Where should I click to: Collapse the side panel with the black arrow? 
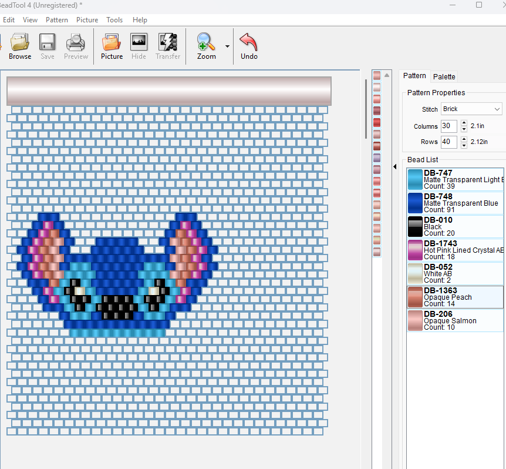point(395,167)
